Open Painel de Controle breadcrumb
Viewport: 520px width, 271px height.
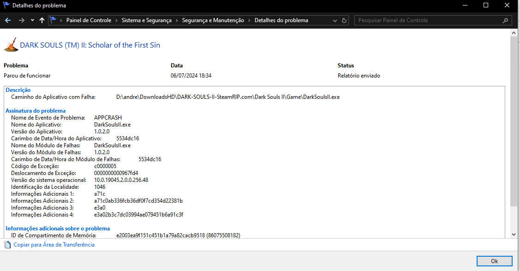pos(89,20)
